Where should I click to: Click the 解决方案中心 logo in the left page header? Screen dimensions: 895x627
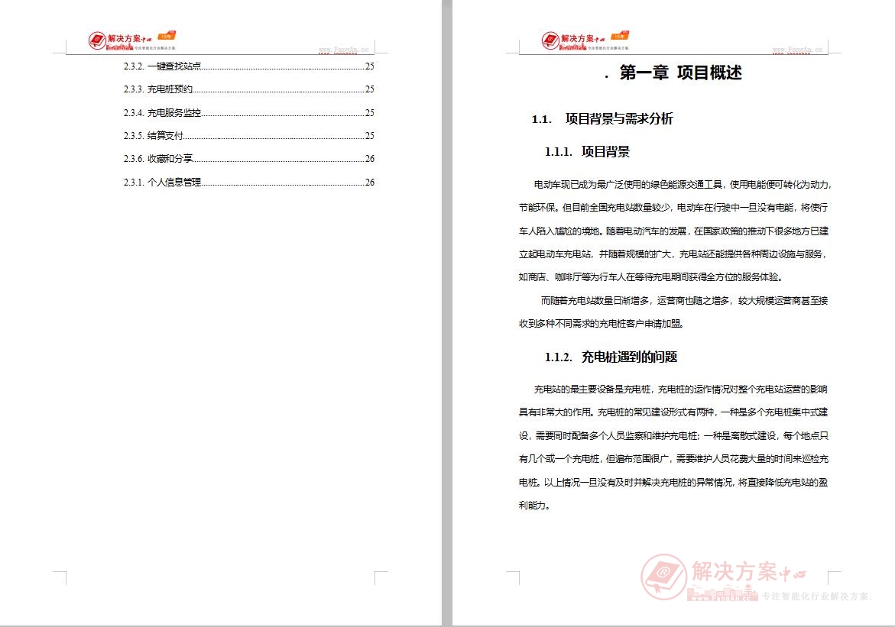(x=132, y=40)
